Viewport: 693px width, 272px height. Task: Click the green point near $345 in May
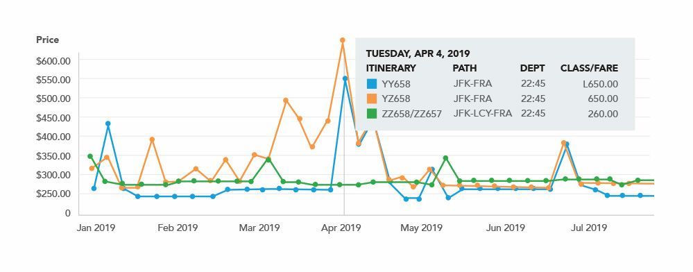pyautogui.click(x=445, y=158)
